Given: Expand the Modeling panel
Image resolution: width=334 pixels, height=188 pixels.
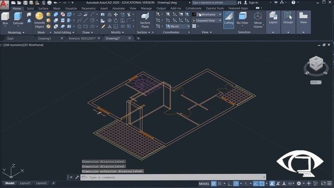Looking at the screenshot, I should 16,32.
